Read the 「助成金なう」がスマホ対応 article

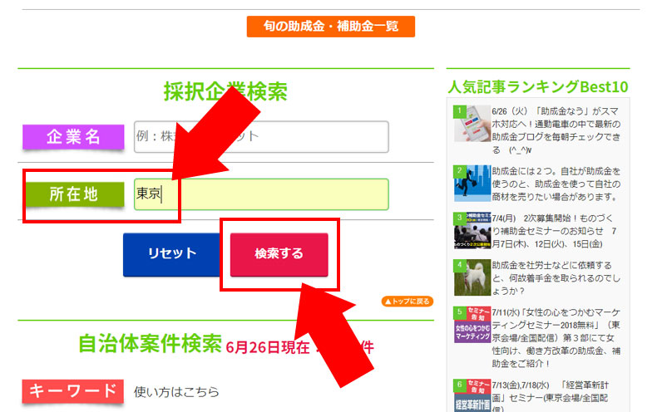[555, 123]
